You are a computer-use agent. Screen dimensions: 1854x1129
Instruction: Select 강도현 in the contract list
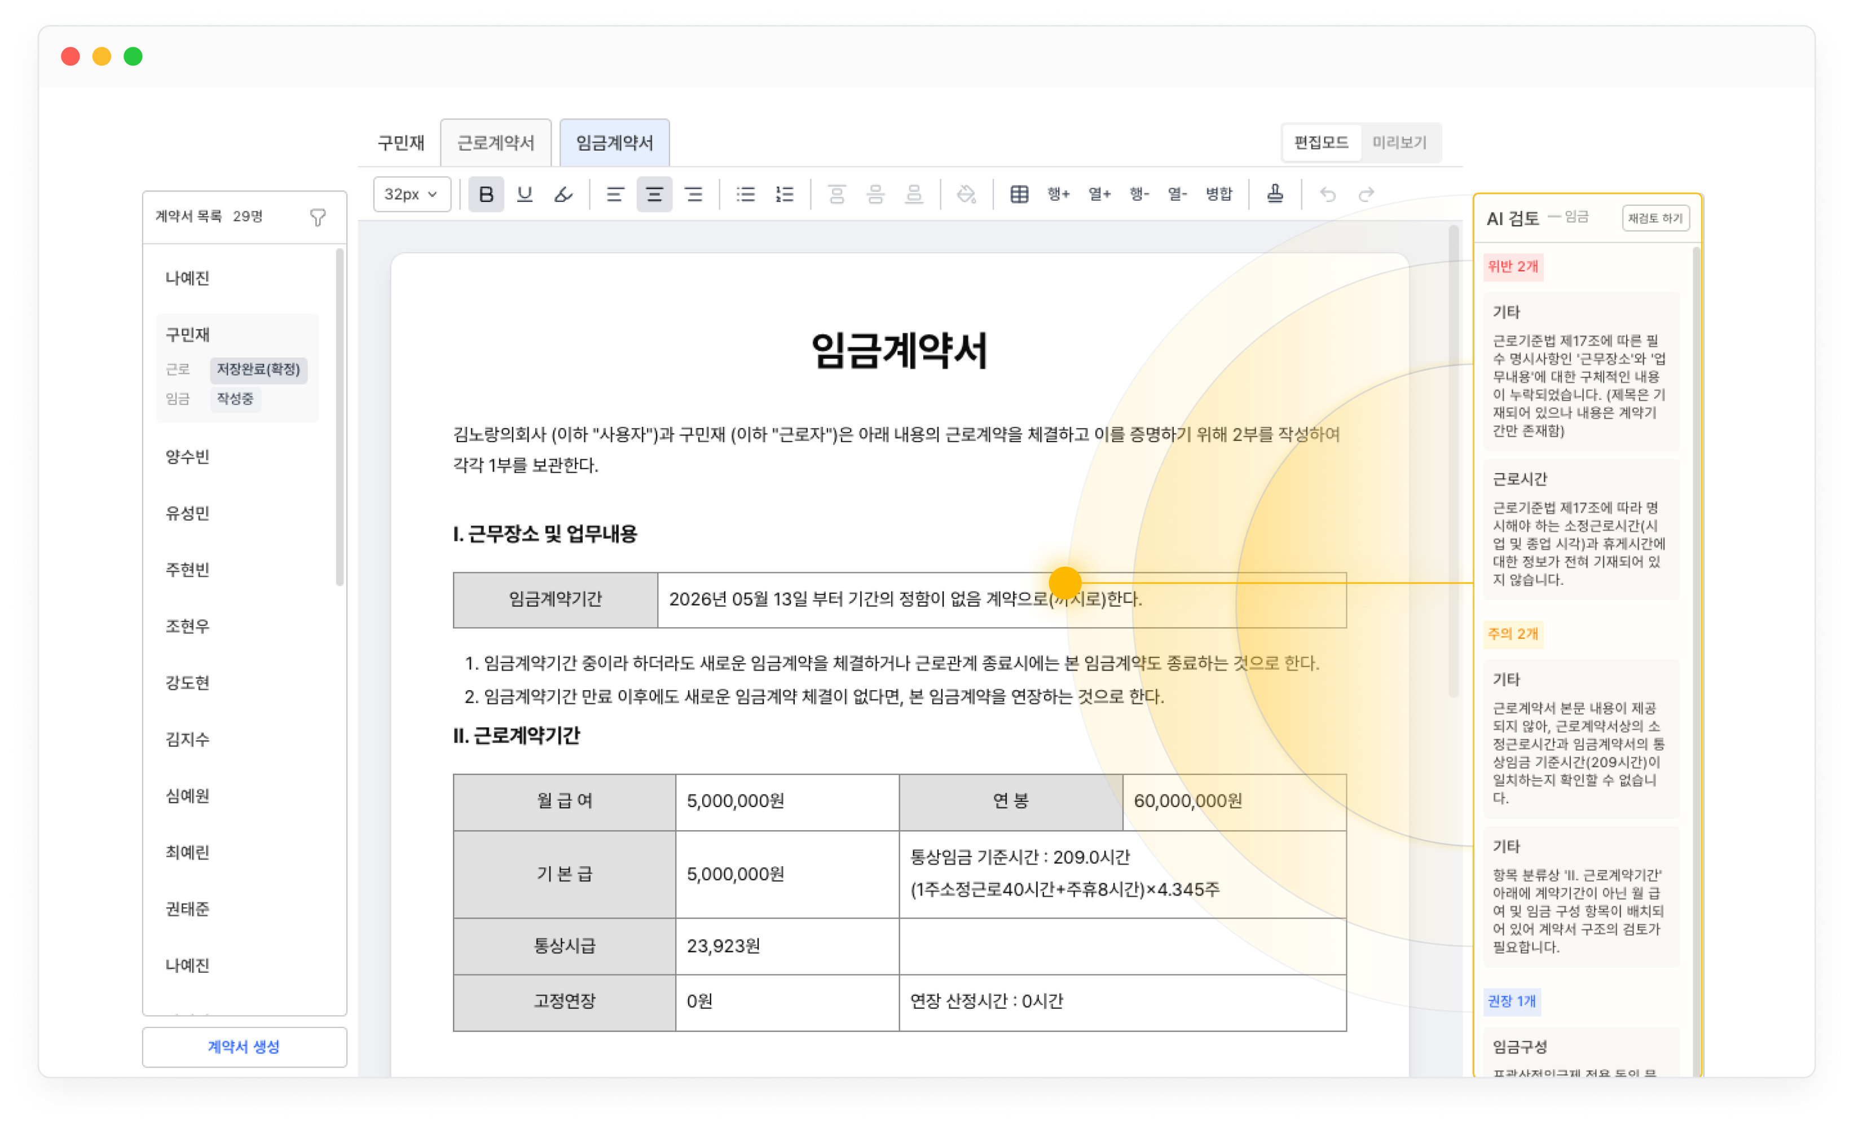[188, 683]
